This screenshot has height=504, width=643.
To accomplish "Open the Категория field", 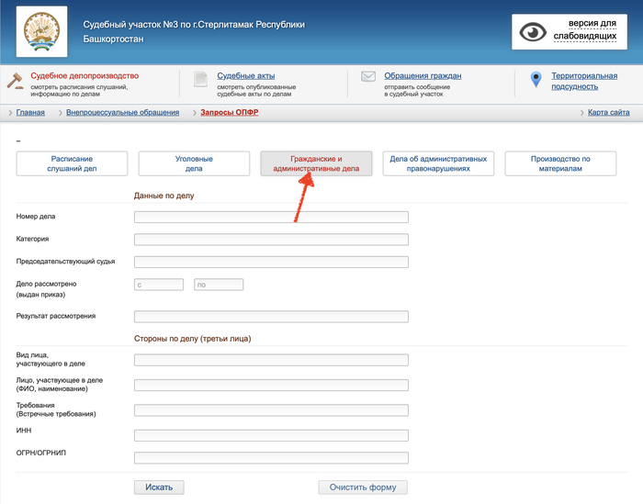I will (x=271, y=240).
